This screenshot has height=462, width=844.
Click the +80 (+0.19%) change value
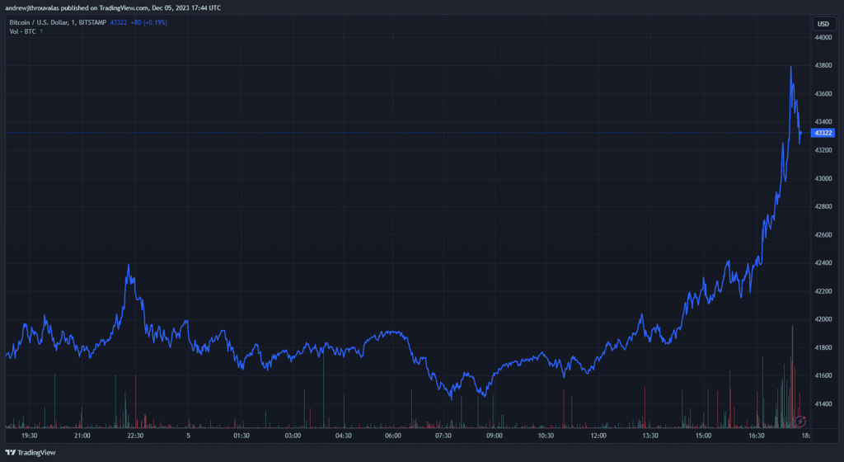pyautogui.click(x=149, y=22)
